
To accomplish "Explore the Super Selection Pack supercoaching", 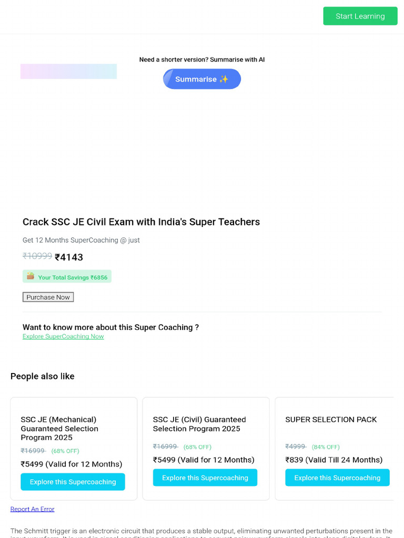I will click(337, 478).
